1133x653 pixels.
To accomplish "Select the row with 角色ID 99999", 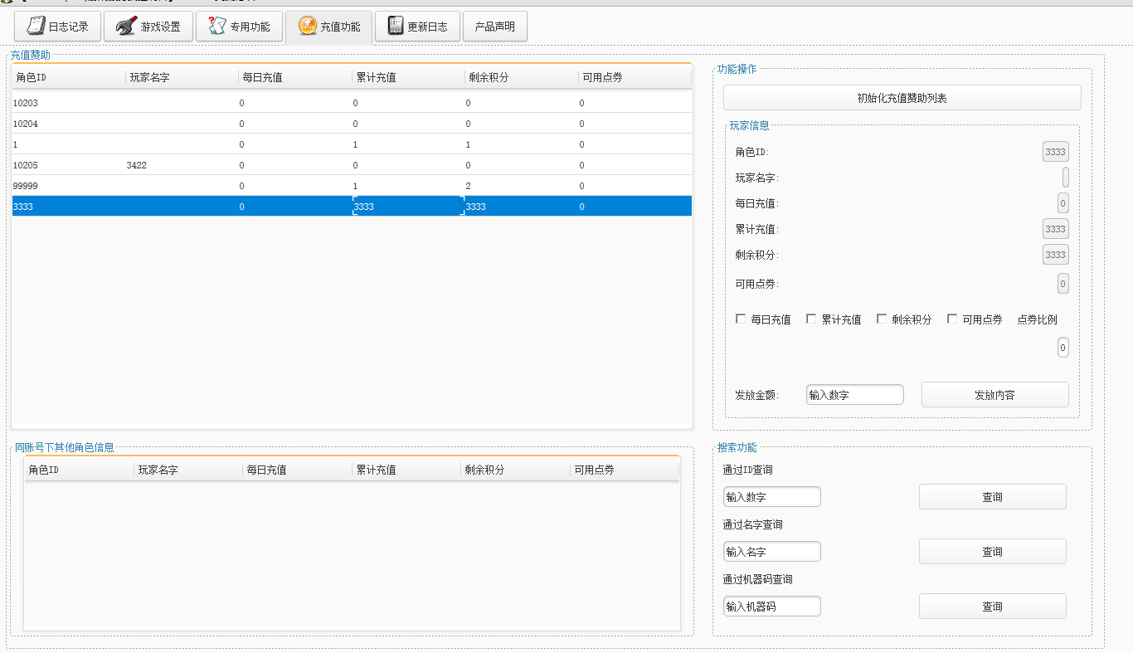I will coord(352,186).
